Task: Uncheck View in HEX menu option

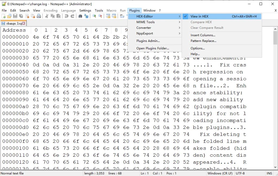Action: (222, 16)
